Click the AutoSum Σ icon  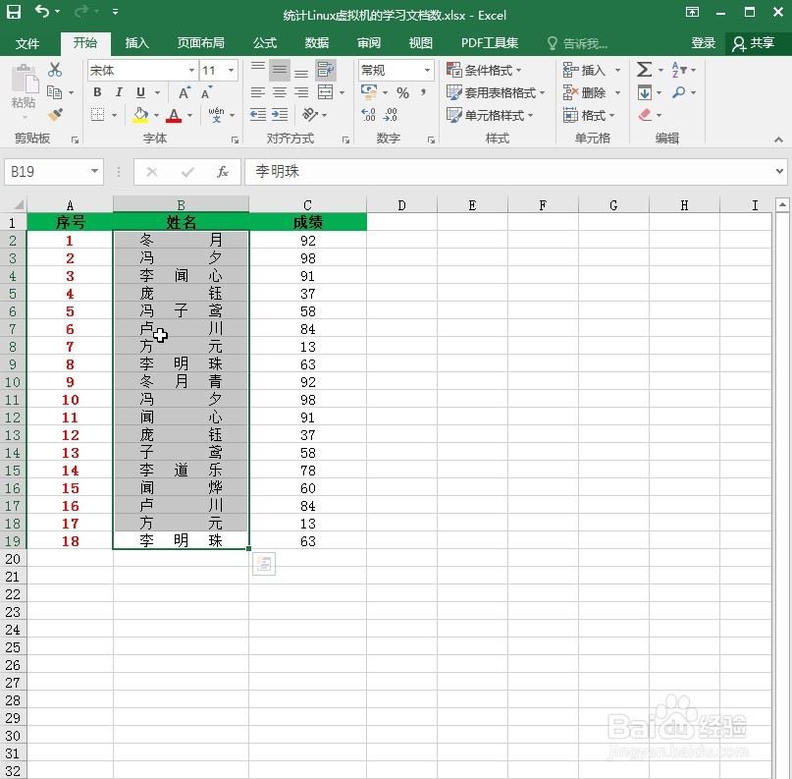click(643, 70)
